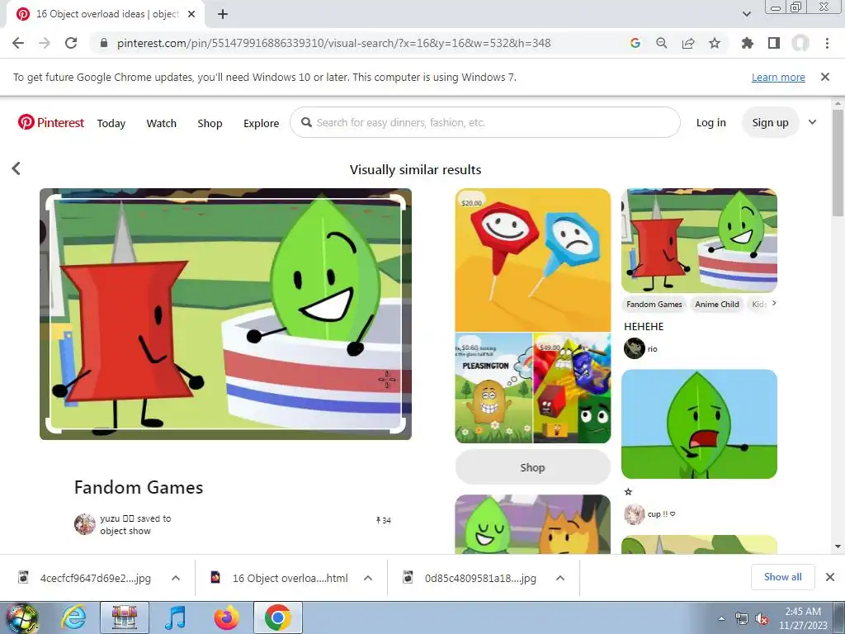Open yuzu user avatar

pos(85,524)
